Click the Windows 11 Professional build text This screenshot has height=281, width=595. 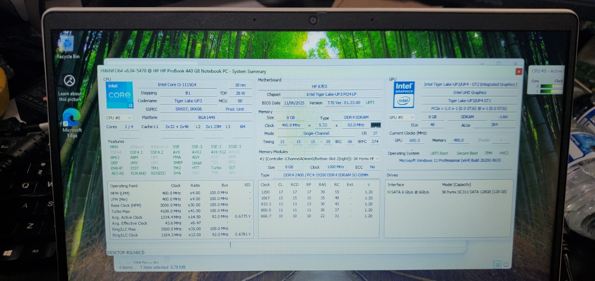click(450, 160)
